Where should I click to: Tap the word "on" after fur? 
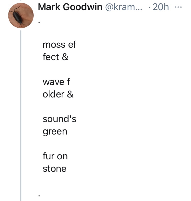(62, 156)
